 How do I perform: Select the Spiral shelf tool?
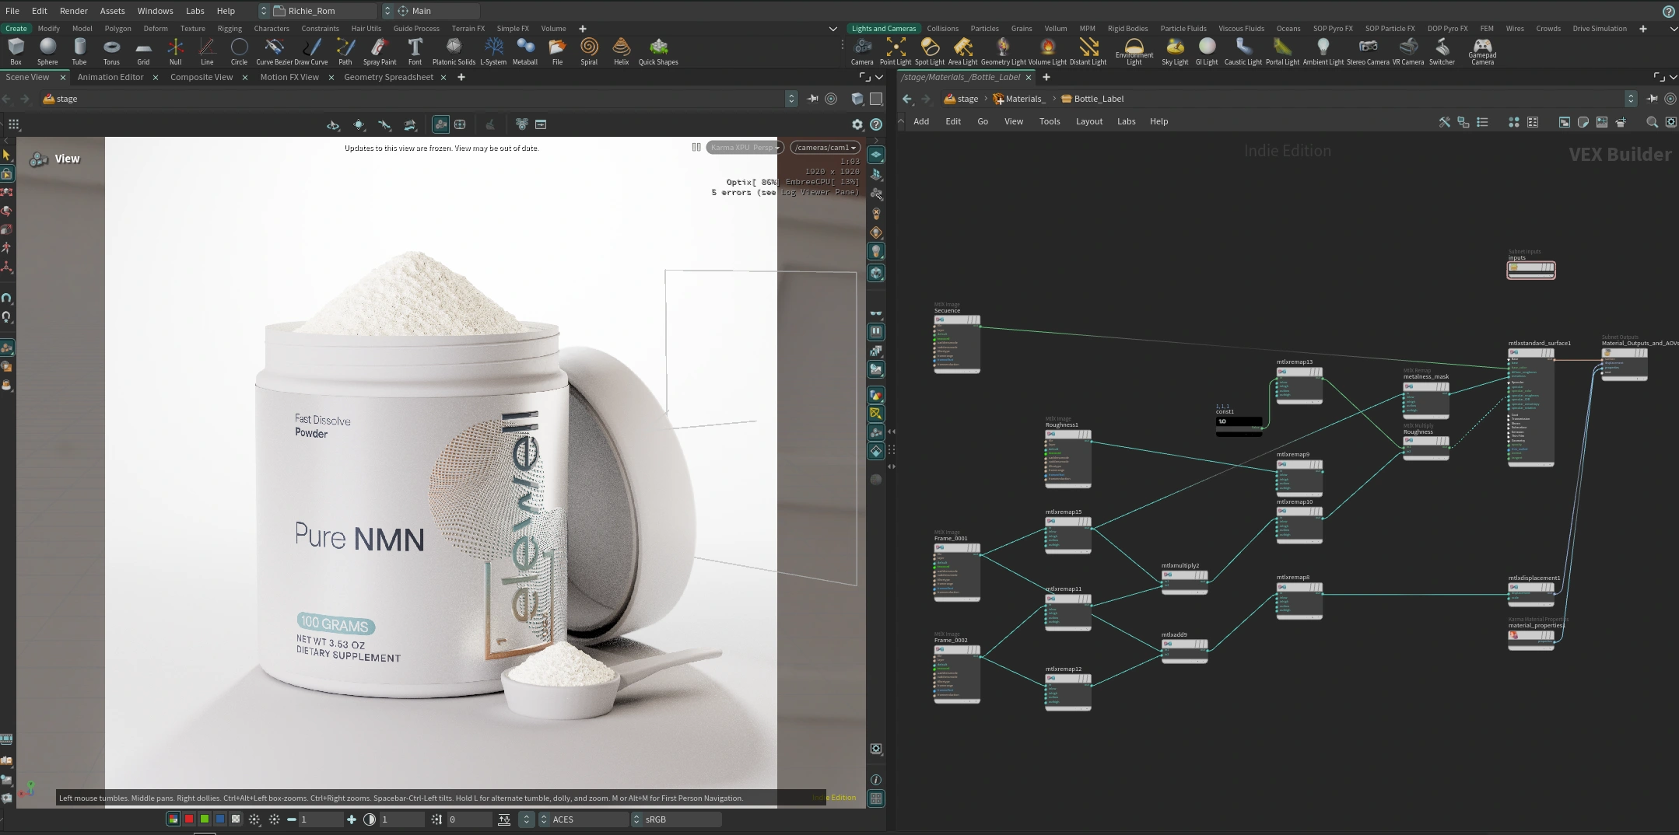pyautogui.click(x=589, y=51)
